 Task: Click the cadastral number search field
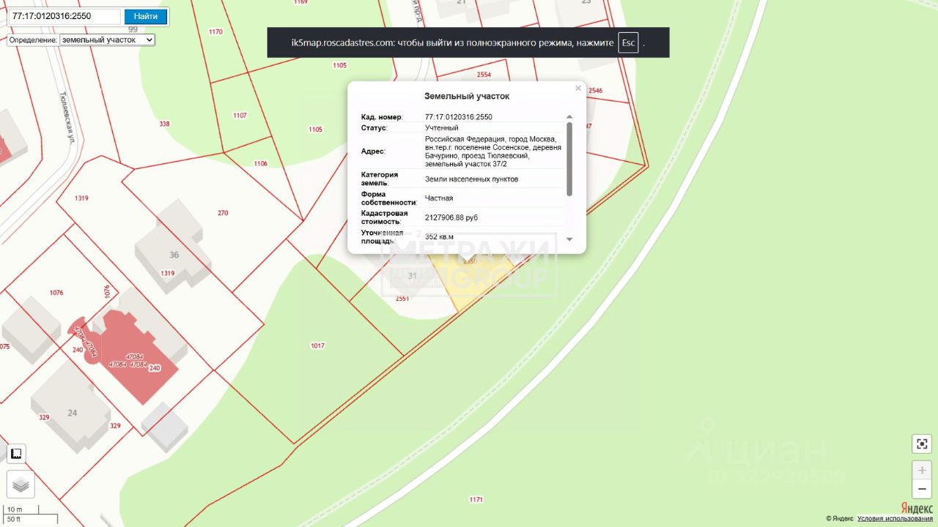(64, 16)
